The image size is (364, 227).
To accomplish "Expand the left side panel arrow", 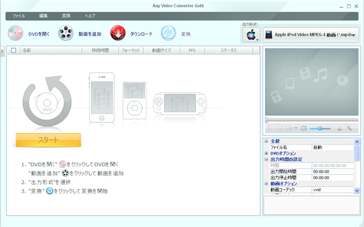I will 2,52.
